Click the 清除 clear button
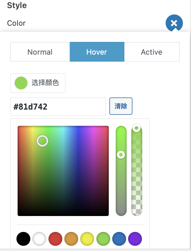The width and height of the screenshot is (191, 251). pyautogui.click(x=121, y=106)
